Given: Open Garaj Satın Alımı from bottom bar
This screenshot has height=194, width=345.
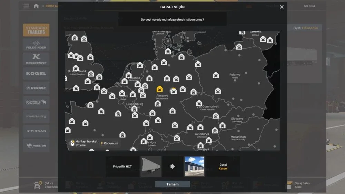Looking at the screenshot, I should (x=299, y=185).
